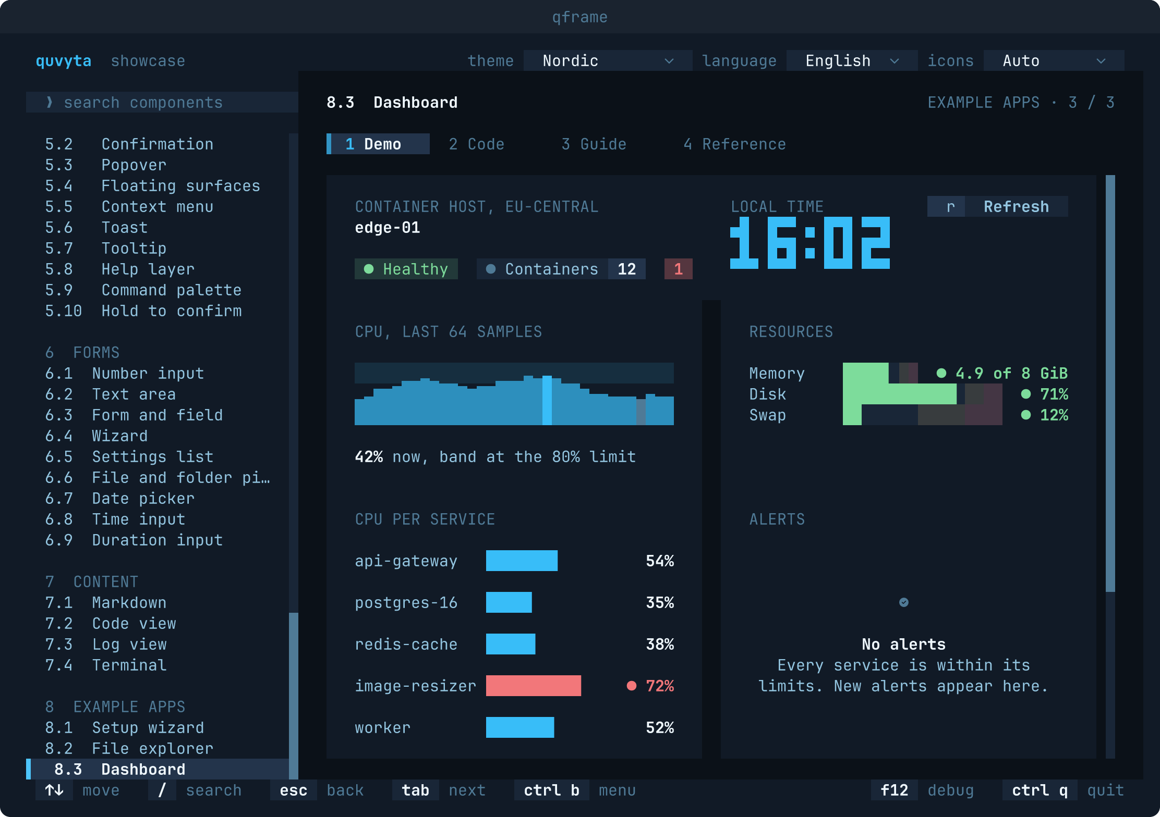Click the quvyta brand label
The height and width of the screenshot is (817, 1160).
click(x=64, y=60)
